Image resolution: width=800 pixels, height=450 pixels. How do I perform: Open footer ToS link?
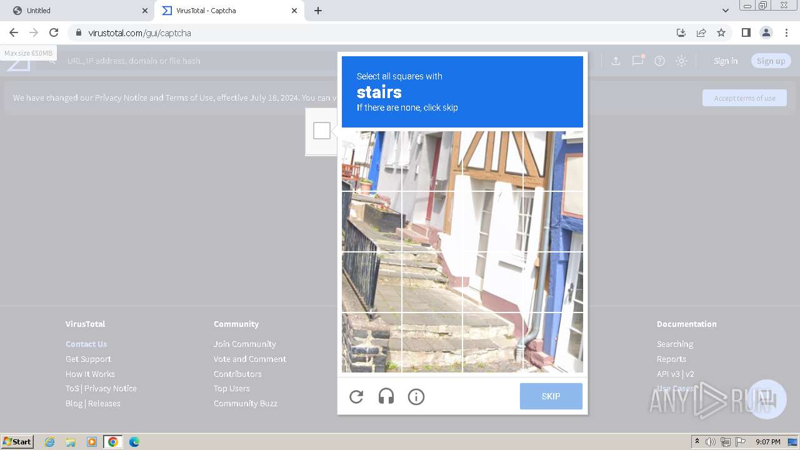72,388
